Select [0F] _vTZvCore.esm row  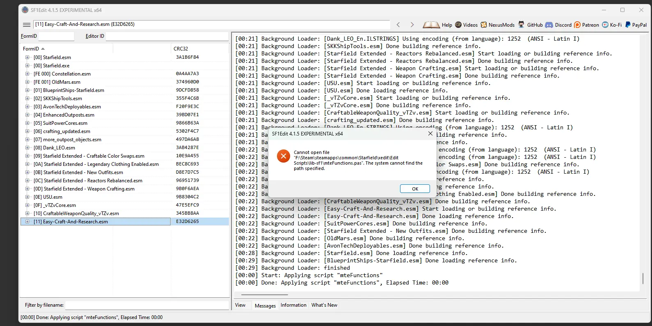[x=125, y=205]
